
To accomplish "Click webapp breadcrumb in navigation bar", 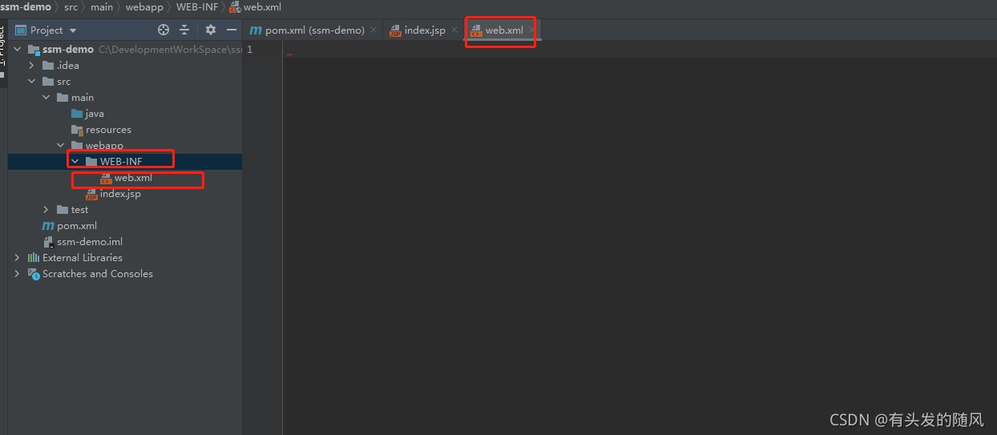I will [x=144, y=7].
